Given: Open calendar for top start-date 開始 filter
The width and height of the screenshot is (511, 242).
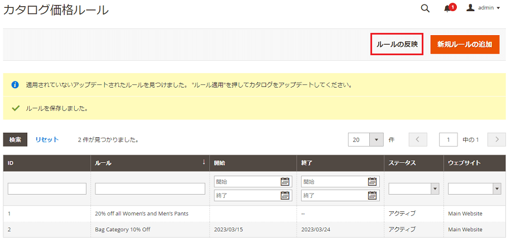Looking at the screenshot, I should 285,181.
